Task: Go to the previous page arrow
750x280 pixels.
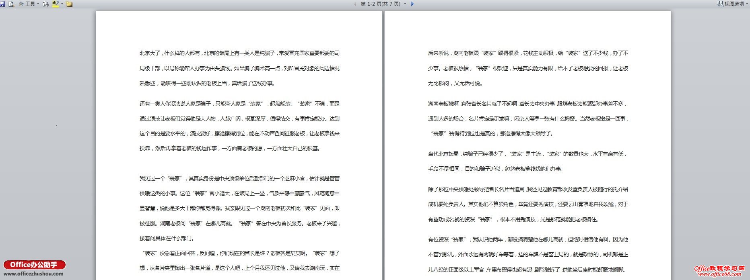Action: click(355, 4)
